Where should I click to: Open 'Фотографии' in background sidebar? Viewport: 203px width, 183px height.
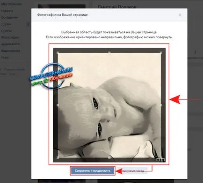click(x=10, y=37)
